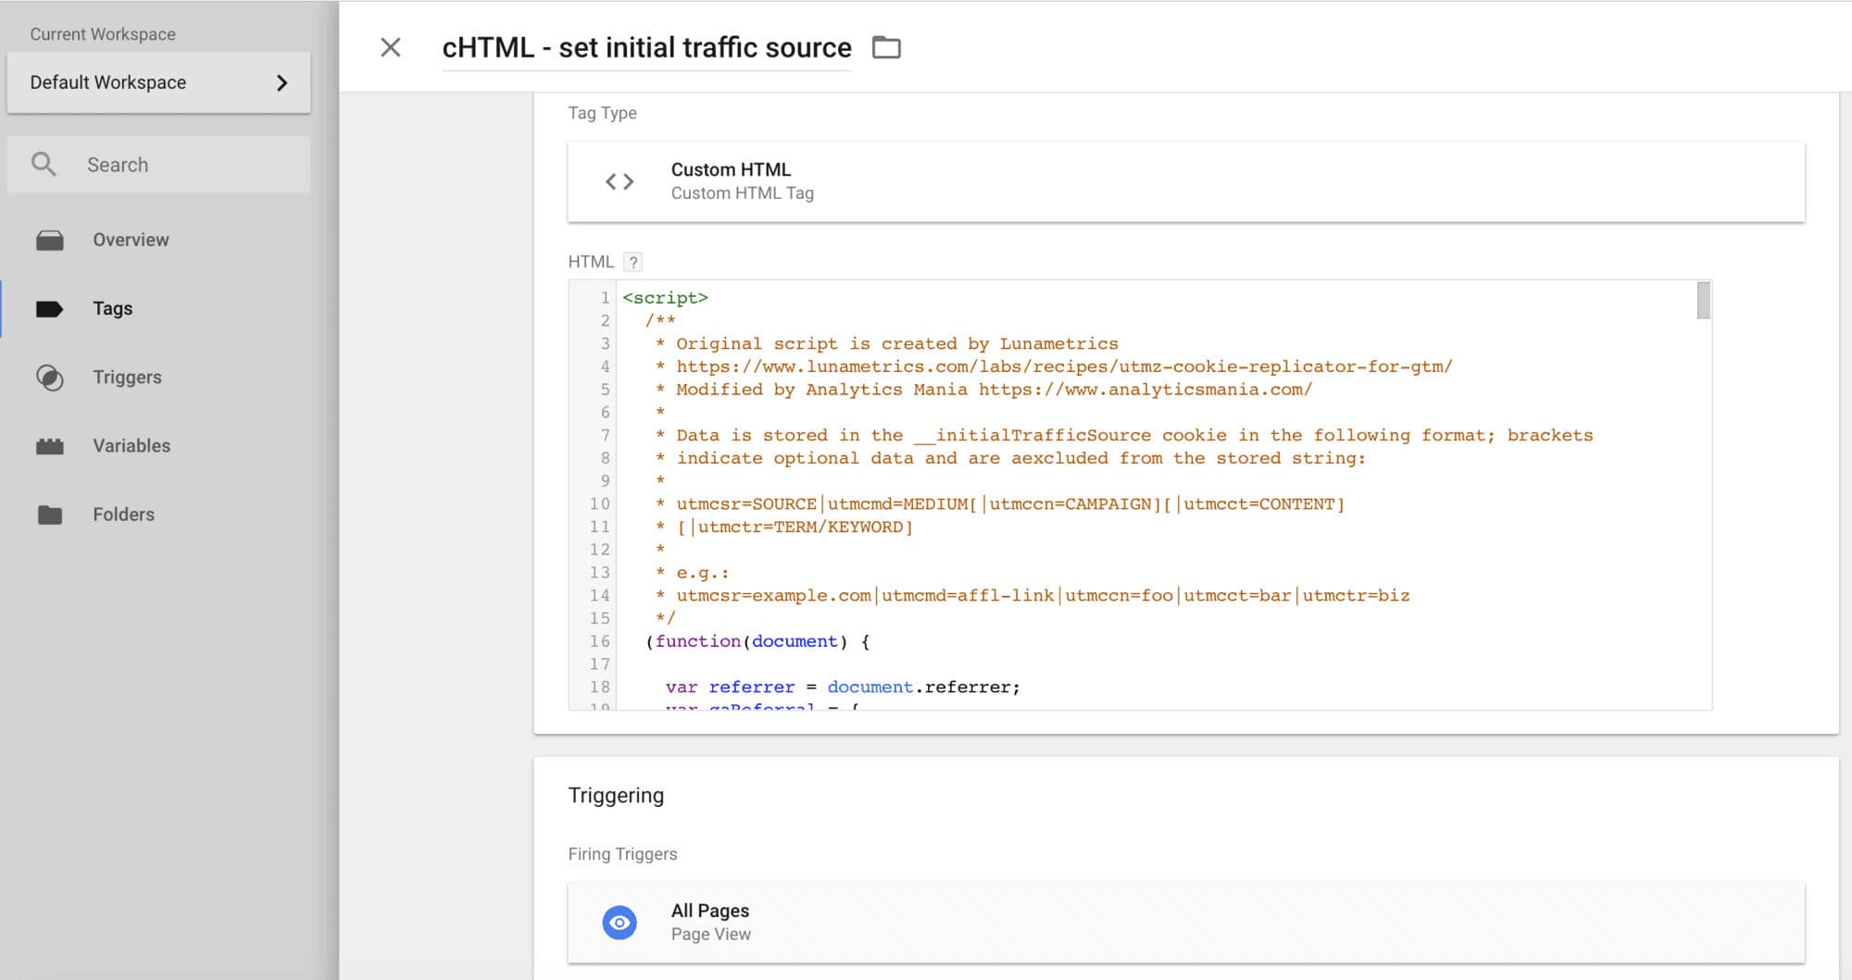Select the Custom HTML tag type card

1186,181
